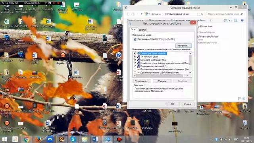Viewport: 254px width, 143px height.
Task: Click ENG language indicator in tray
Action: coord(236,139)
